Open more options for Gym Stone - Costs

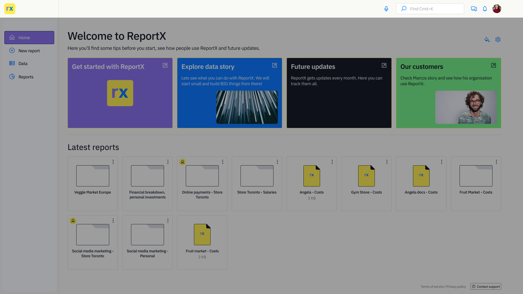click(387, 162)
